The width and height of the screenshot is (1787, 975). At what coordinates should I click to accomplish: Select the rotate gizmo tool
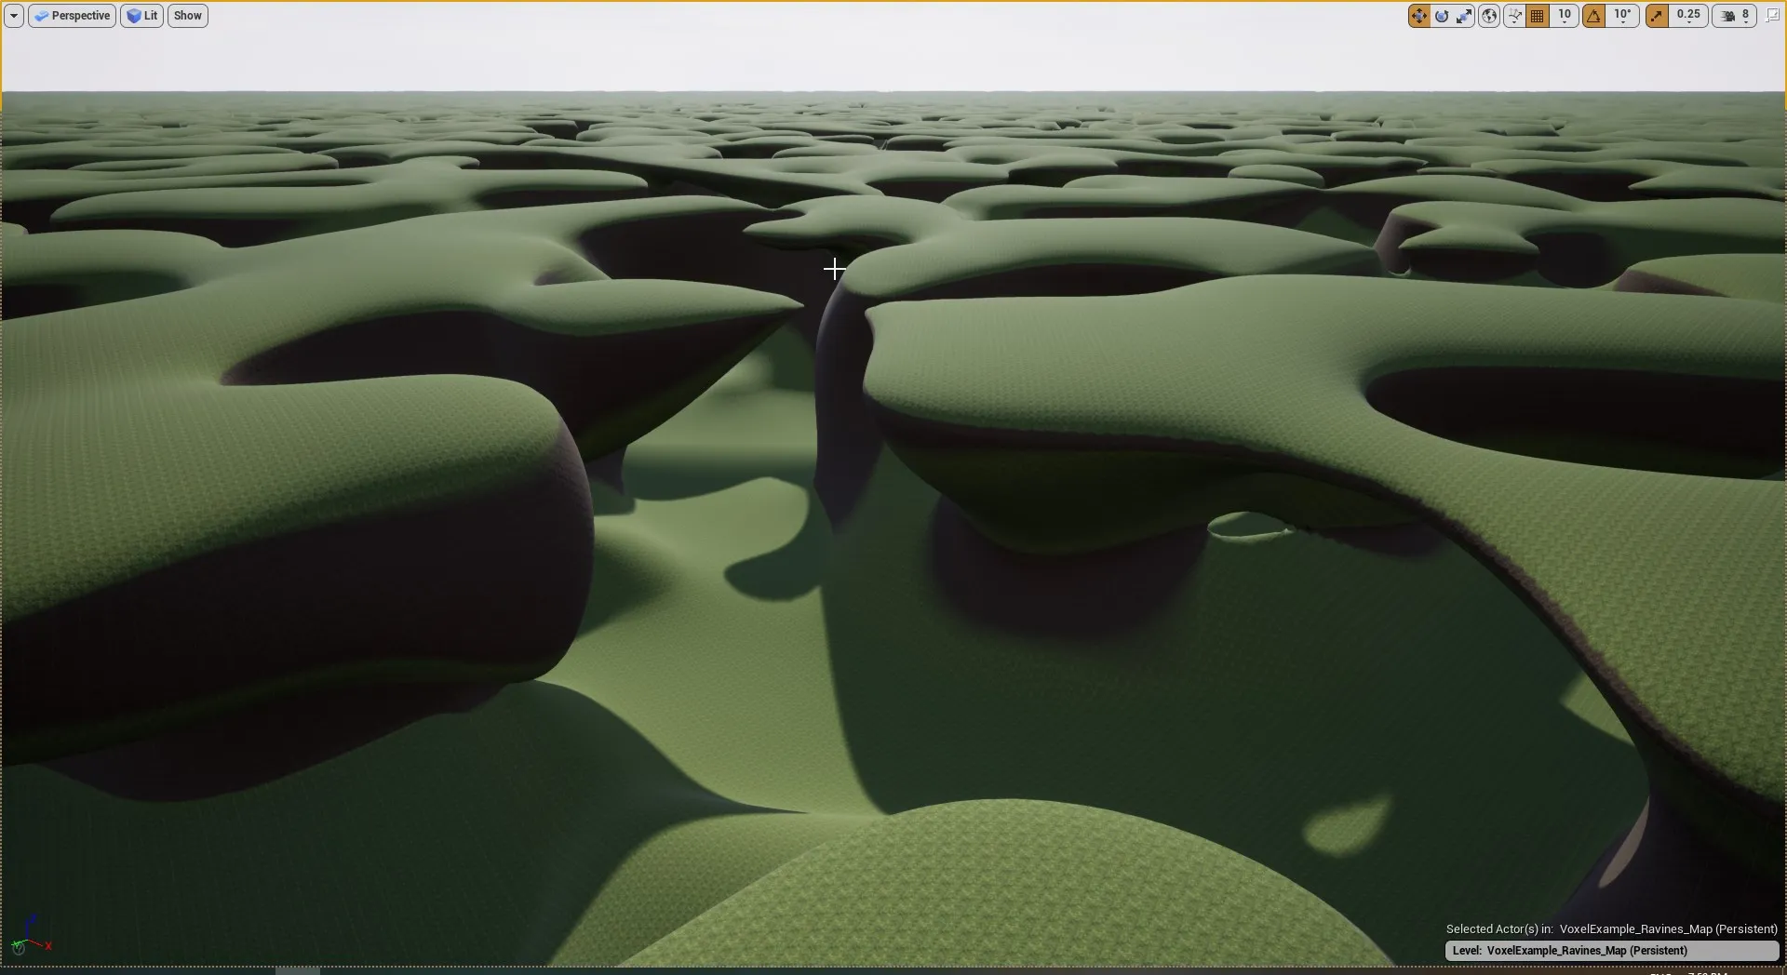point(1442,16)
